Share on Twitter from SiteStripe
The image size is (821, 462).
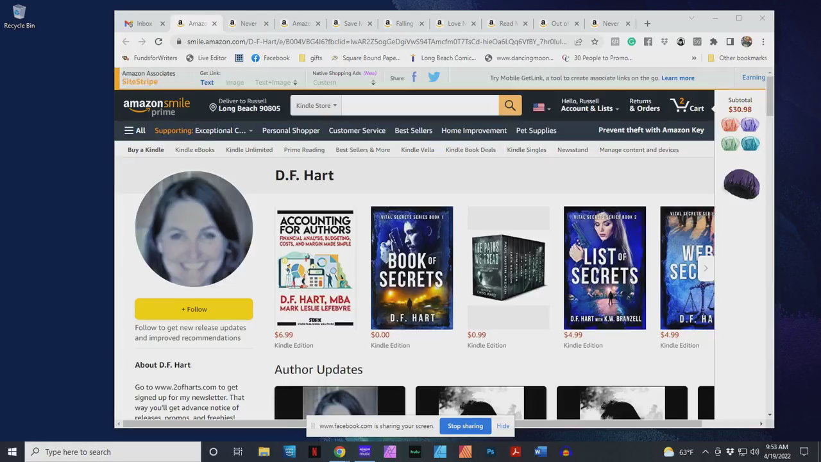(x=434, y=78)
